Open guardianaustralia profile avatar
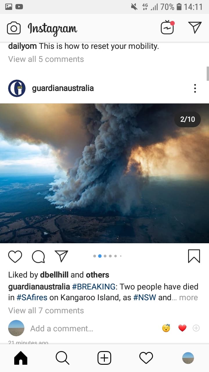The width and height of the screenshot is (209, 372). (x=17, y=88)
